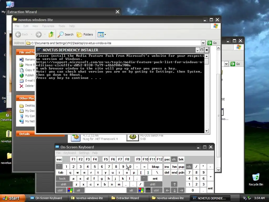Open the Tools menu in Explorer
Screen dimensions: 269x202
pos(61,26)
